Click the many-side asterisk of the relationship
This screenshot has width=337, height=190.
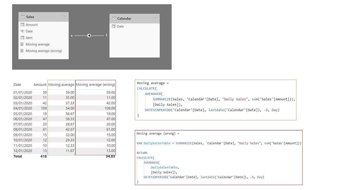tap(72, 36)
